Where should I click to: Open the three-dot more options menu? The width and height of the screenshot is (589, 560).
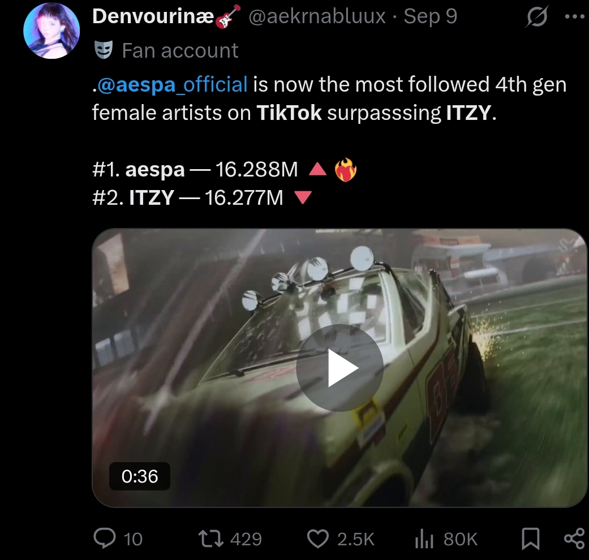pos(574,18)
